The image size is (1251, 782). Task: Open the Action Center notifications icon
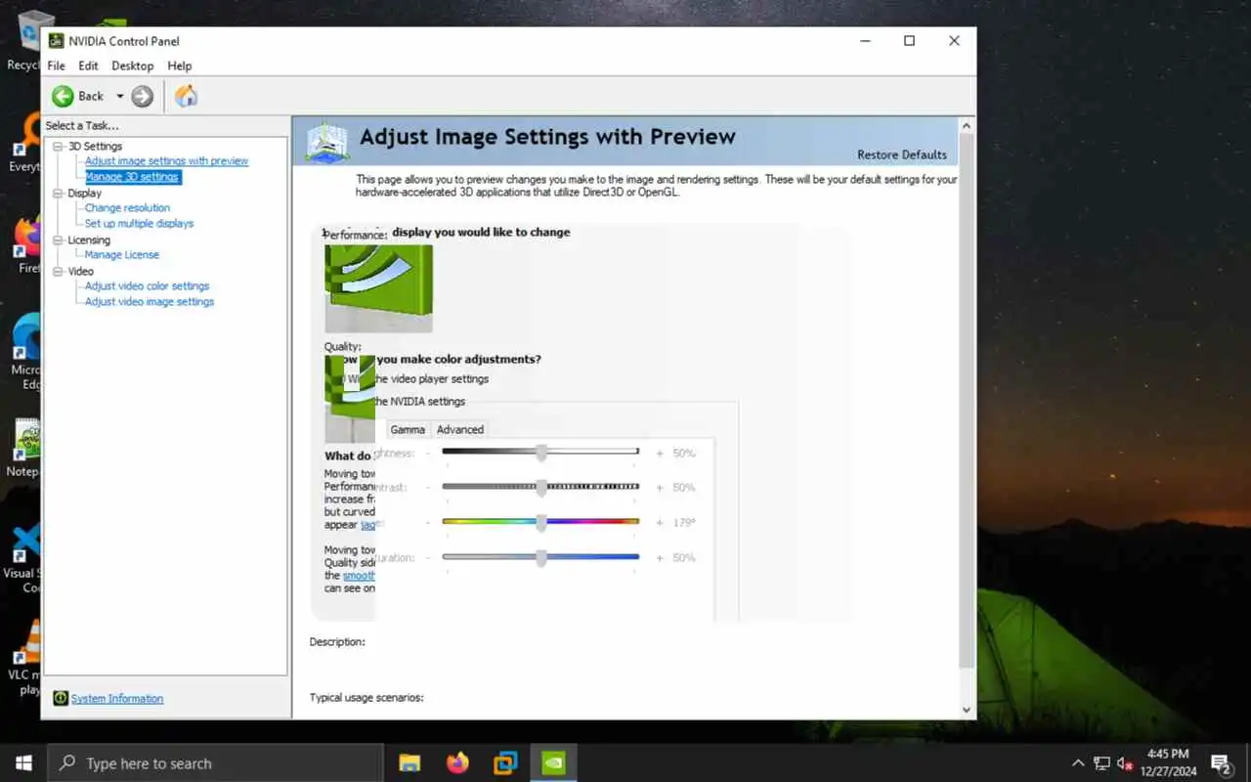1221,763
